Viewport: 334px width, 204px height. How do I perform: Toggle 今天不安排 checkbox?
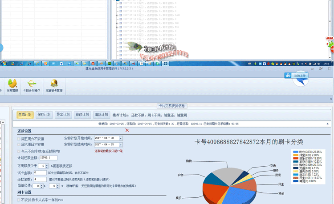(x=19, y=151)
